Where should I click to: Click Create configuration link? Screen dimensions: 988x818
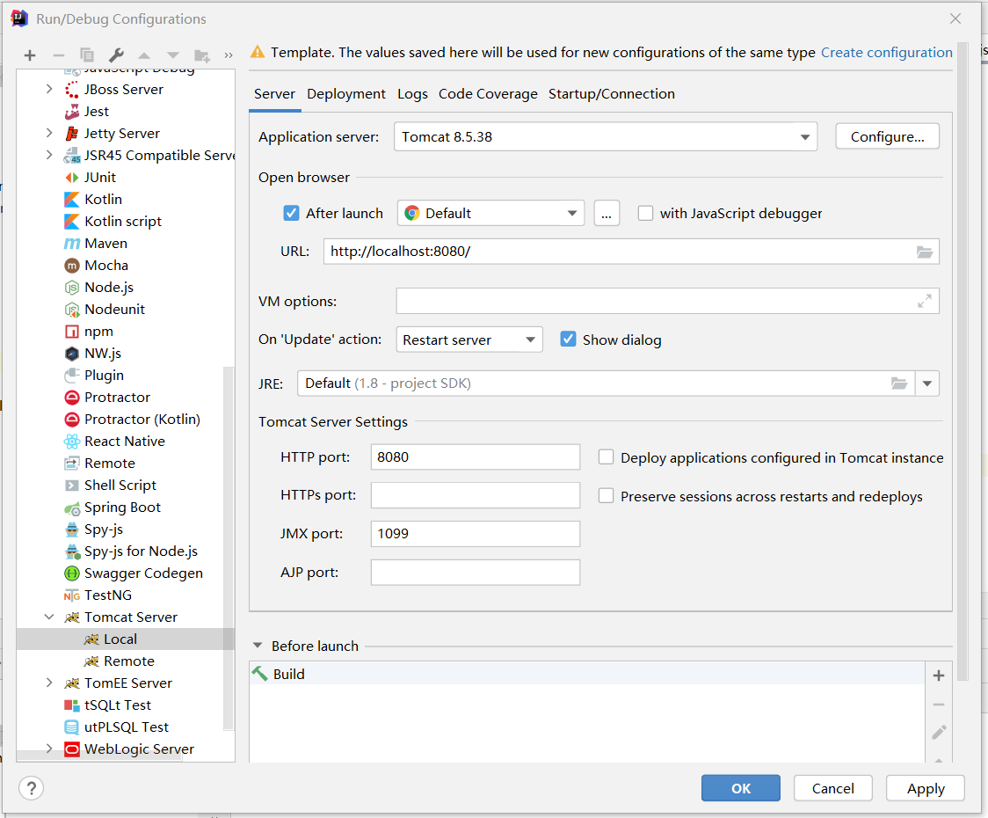887,53
